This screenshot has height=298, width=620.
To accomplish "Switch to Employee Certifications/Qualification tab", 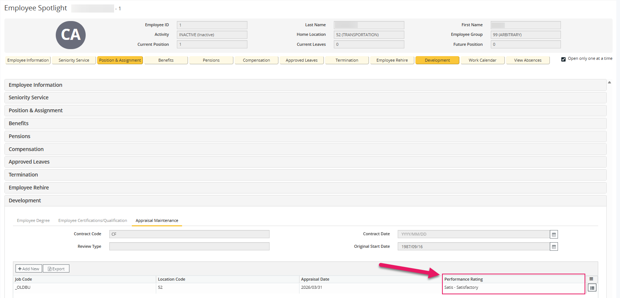I will click(93, 220).
